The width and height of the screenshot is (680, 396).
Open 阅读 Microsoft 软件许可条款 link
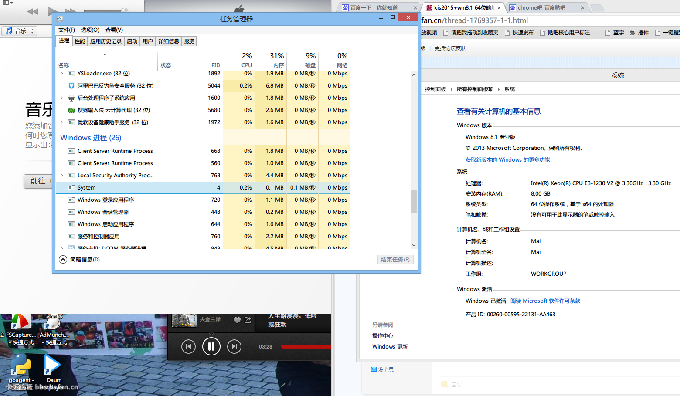click(545, 301)
